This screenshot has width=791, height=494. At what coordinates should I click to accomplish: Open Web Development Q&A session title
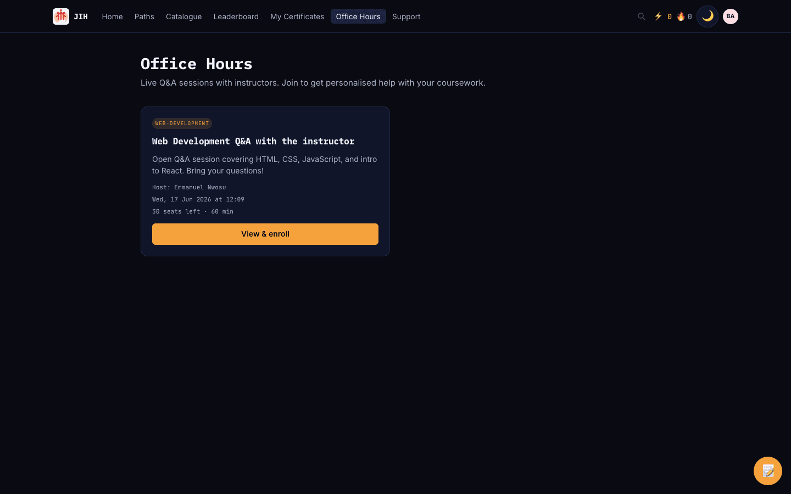(x=253, y=141)
